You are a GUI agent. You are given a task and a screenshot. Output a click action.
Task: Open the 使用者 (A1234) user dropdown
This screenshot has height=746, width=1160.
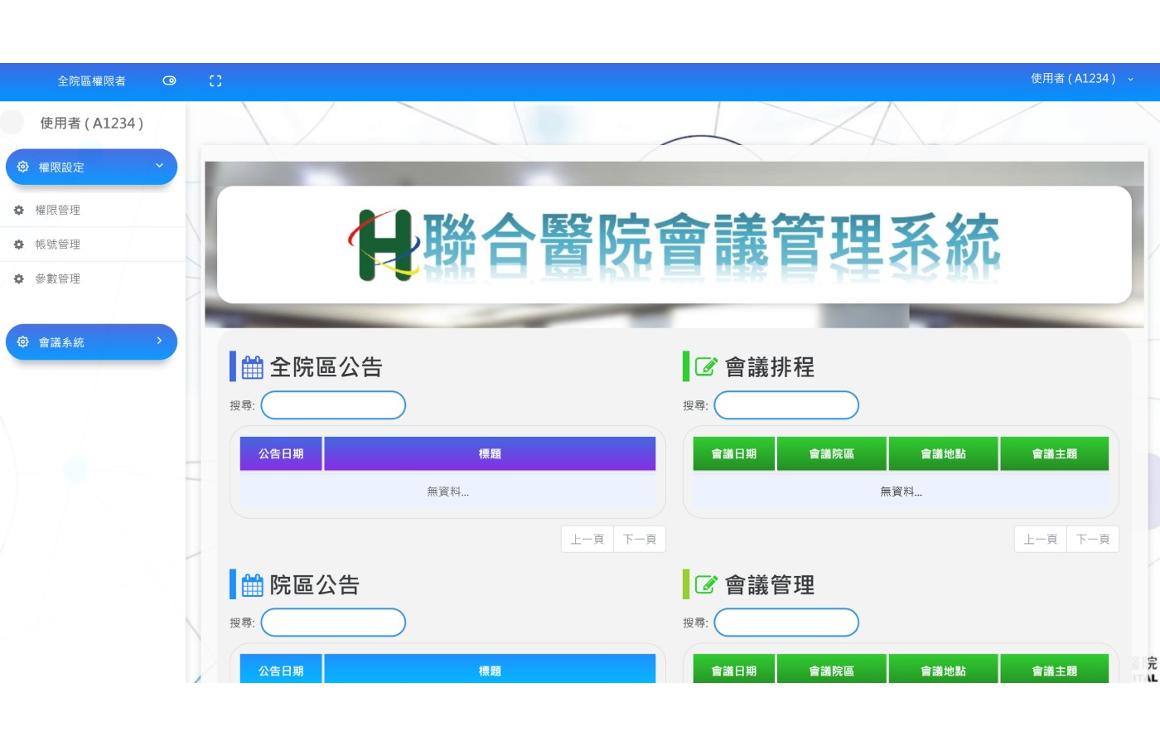coord(1082,79)
